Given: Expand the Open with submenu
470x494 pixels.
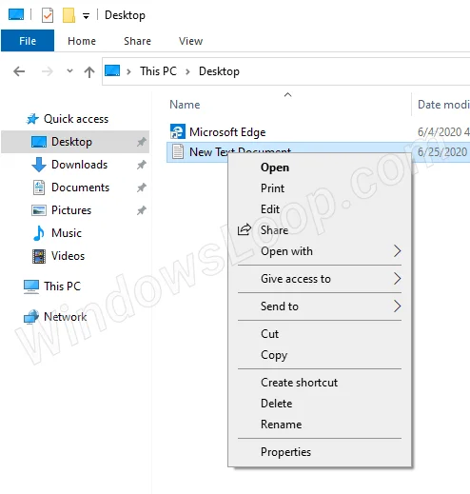Looking at the screenshot, I should [320, 251].
